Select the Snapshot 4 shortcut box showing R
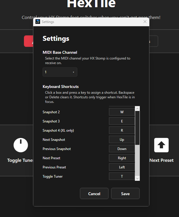The image size is (179, 217). tap(122, 130)
